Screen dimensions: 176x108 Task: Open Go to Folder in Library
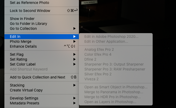tap(29, 24)
